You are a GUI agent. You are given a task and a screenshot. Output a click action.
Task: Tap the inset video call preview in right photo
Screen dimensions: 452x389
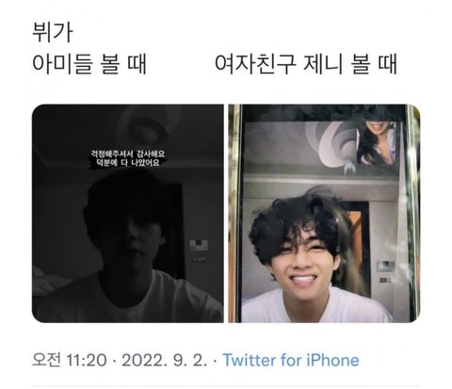(x=376, y=143)
